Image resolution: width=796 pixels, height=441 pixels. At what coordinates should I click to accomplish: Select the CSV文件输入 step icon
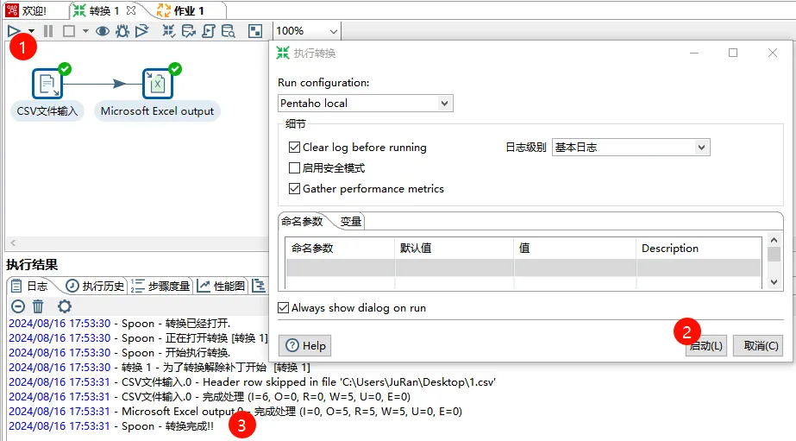(48, 84)
